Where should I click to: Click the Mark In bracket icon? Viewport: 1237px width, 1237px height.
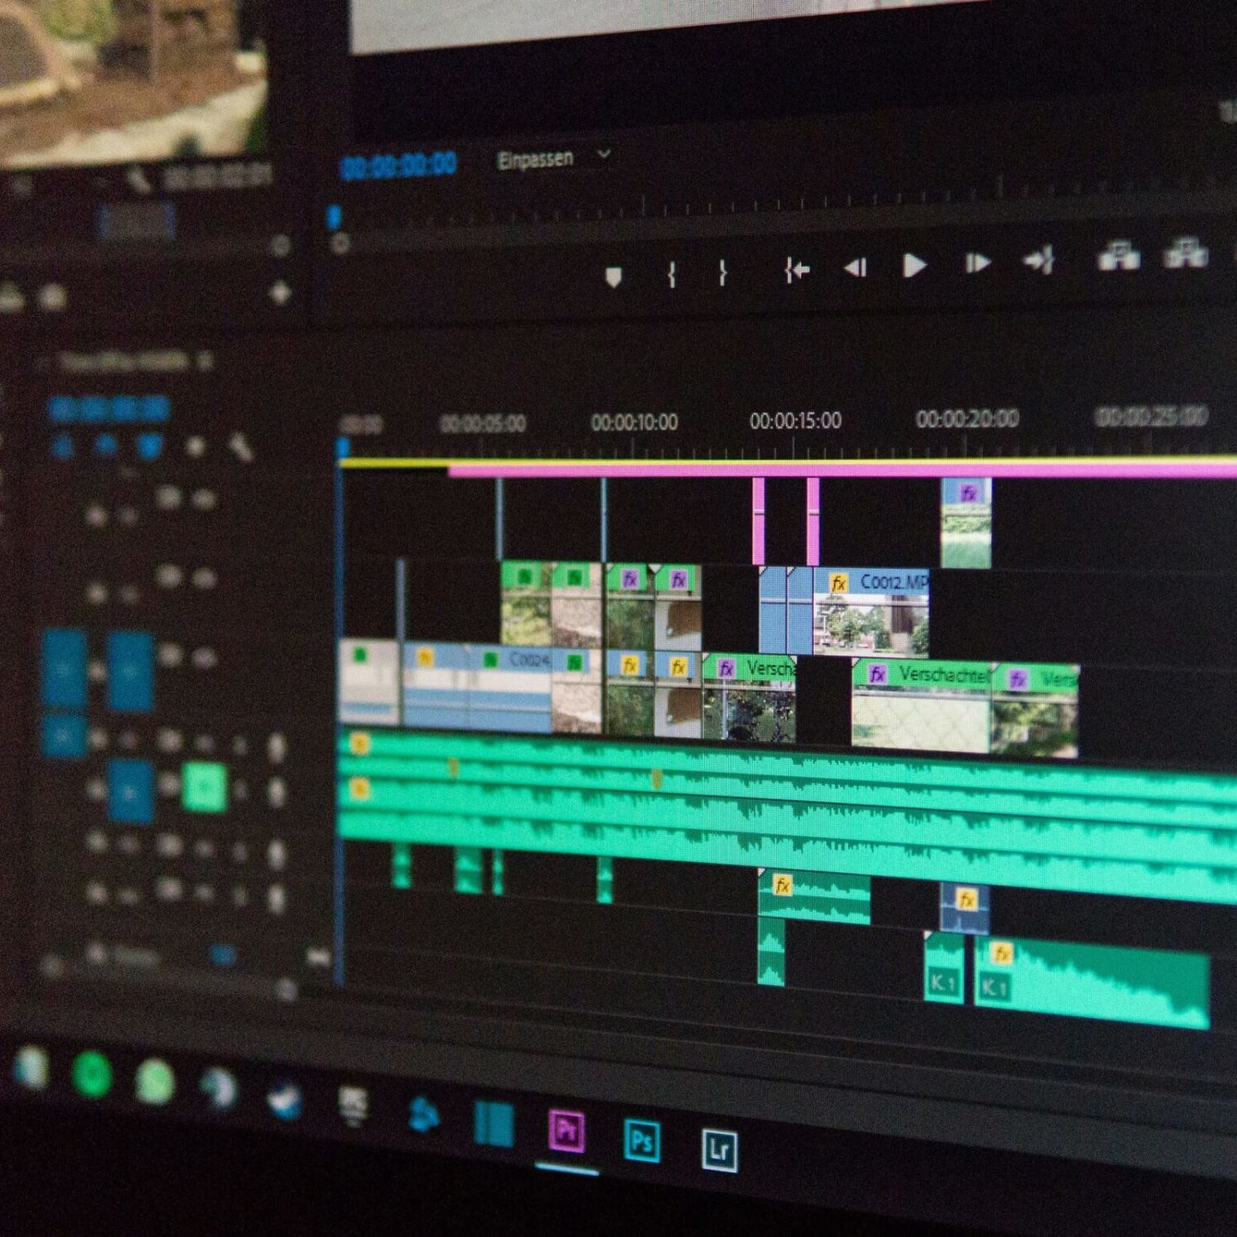tap(671, 271)
